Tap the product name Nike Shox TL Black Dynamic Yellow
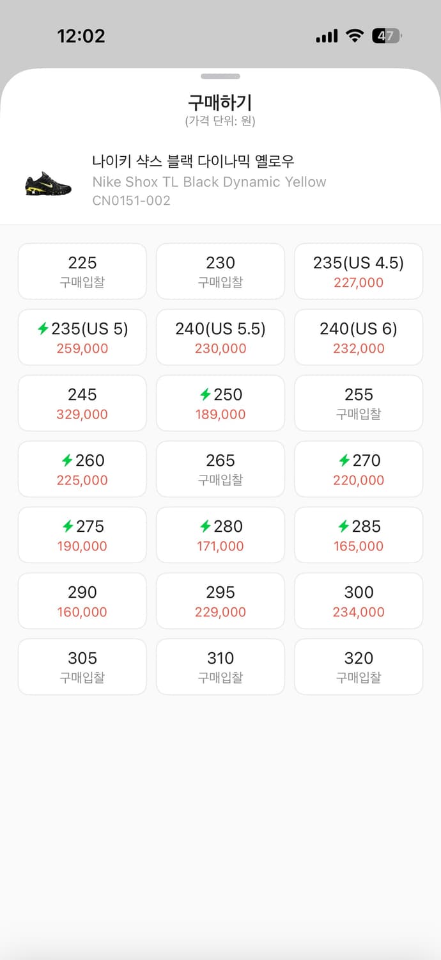The height and width of the screenshot is (960, 441). pos(209,182)
